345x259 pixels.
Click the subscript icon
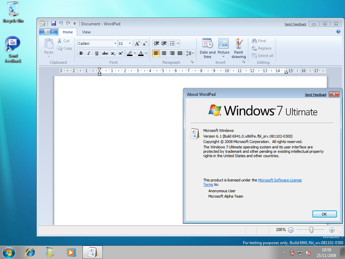113,53
